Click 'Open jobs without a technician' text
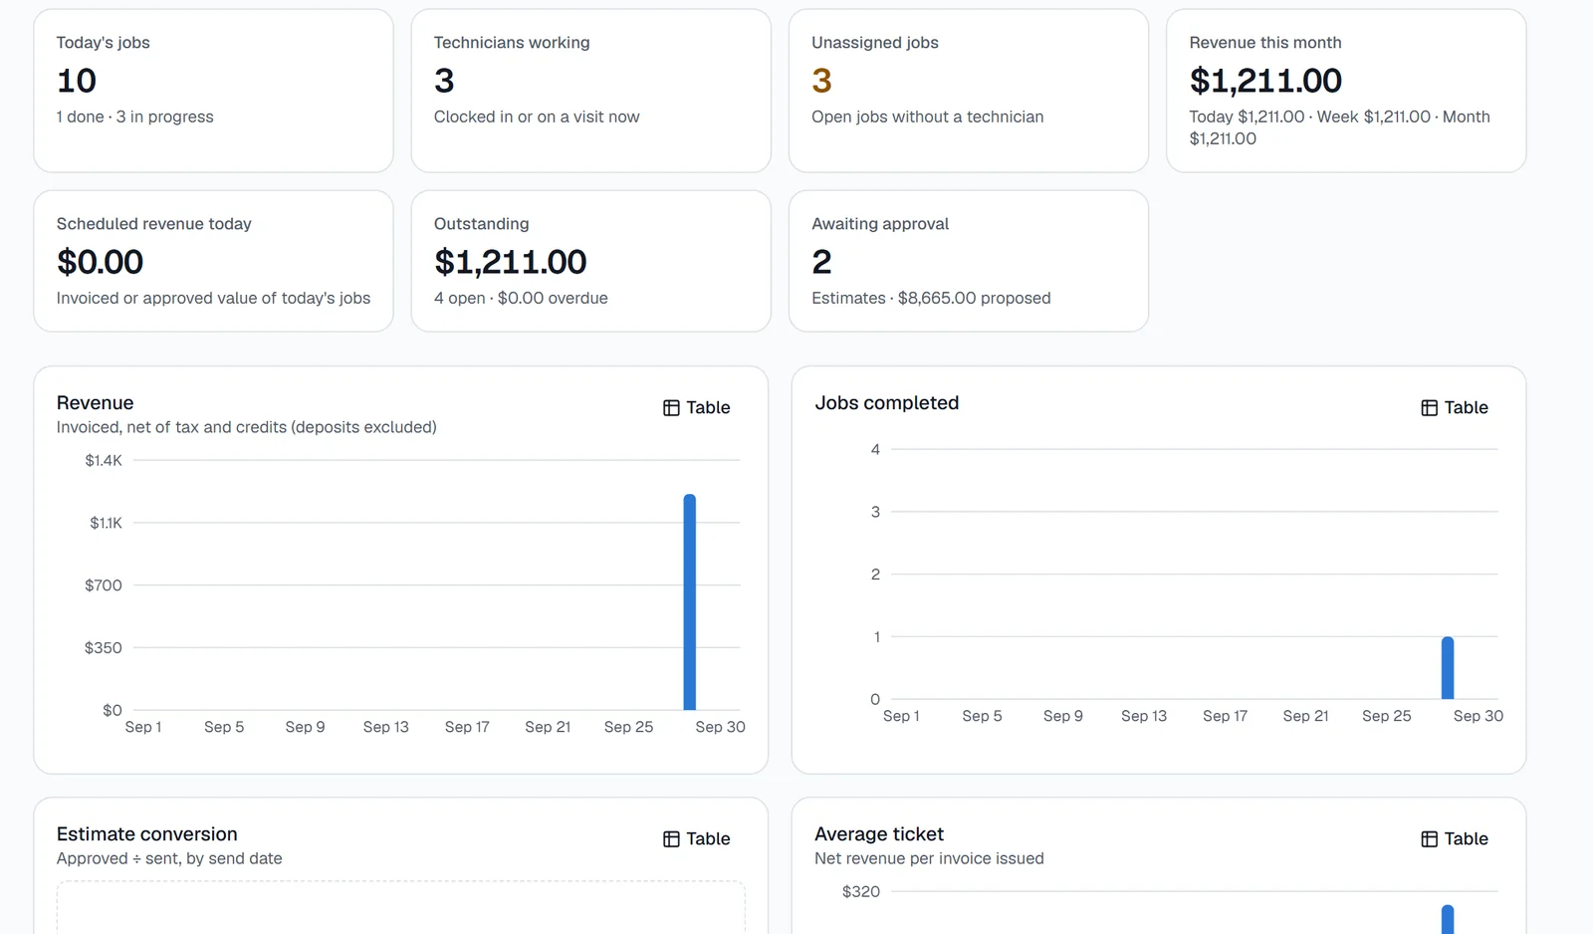This screenshot has width=1593, height=934. [927, 117]
